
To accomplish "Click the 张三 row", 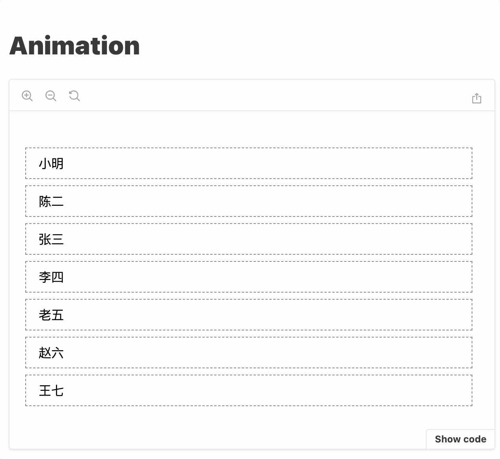I will (248, 239).
